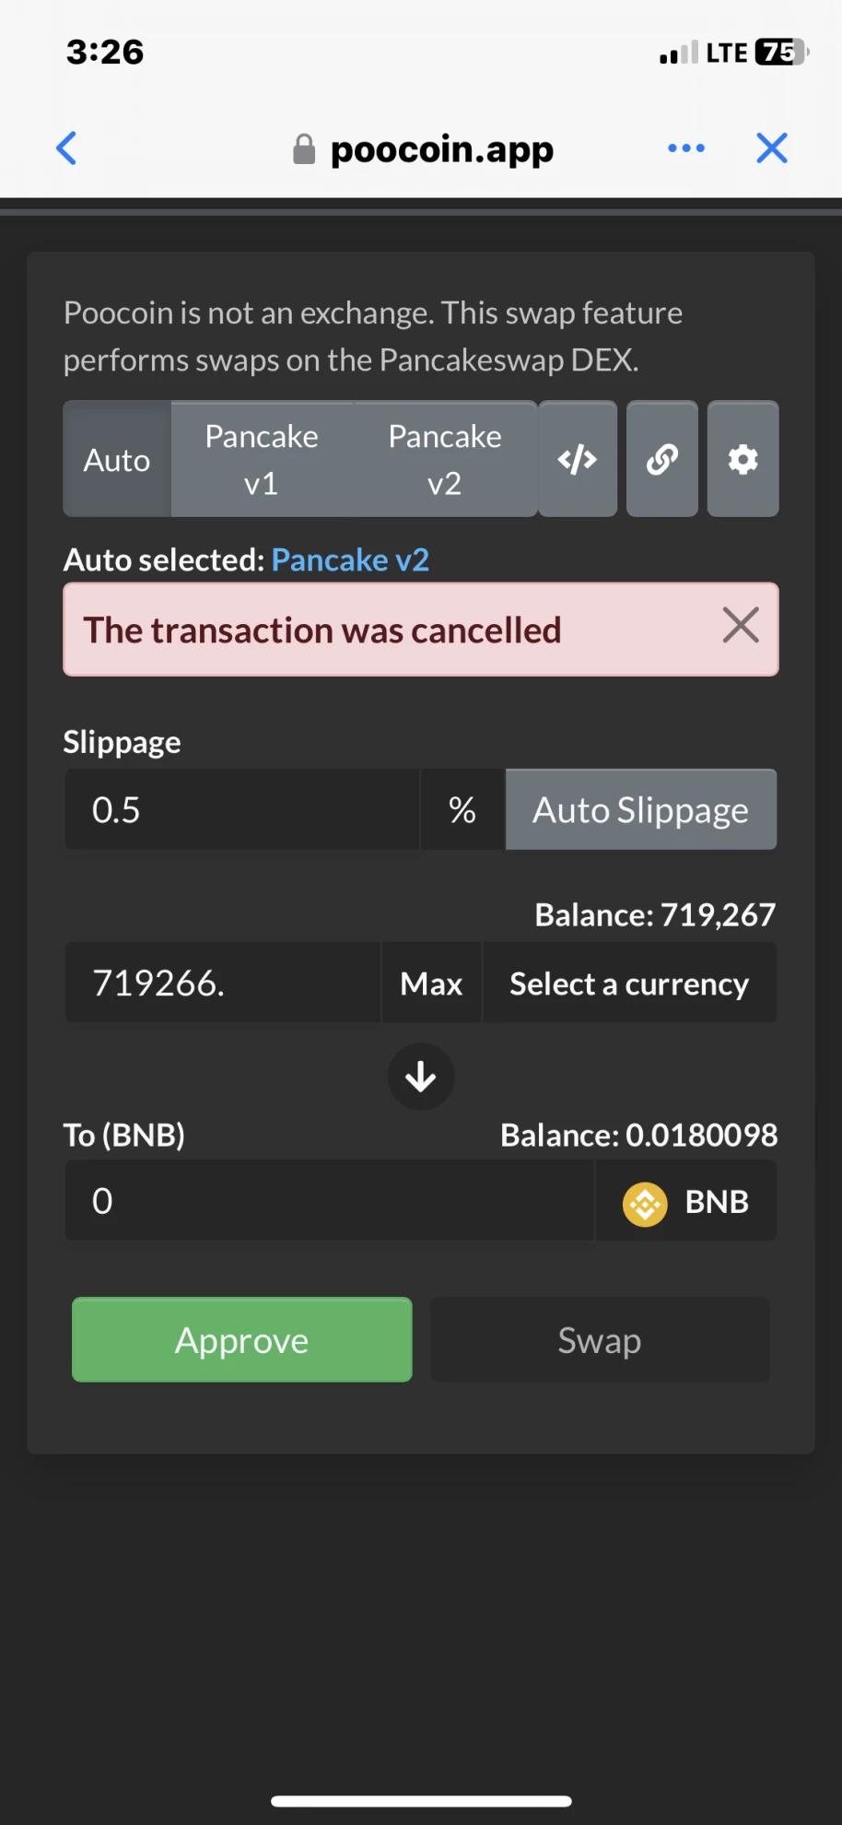This screenshot has width=842, height=1825.
Task: Switch to Pancake v2 mode
Action: [445, 459]
